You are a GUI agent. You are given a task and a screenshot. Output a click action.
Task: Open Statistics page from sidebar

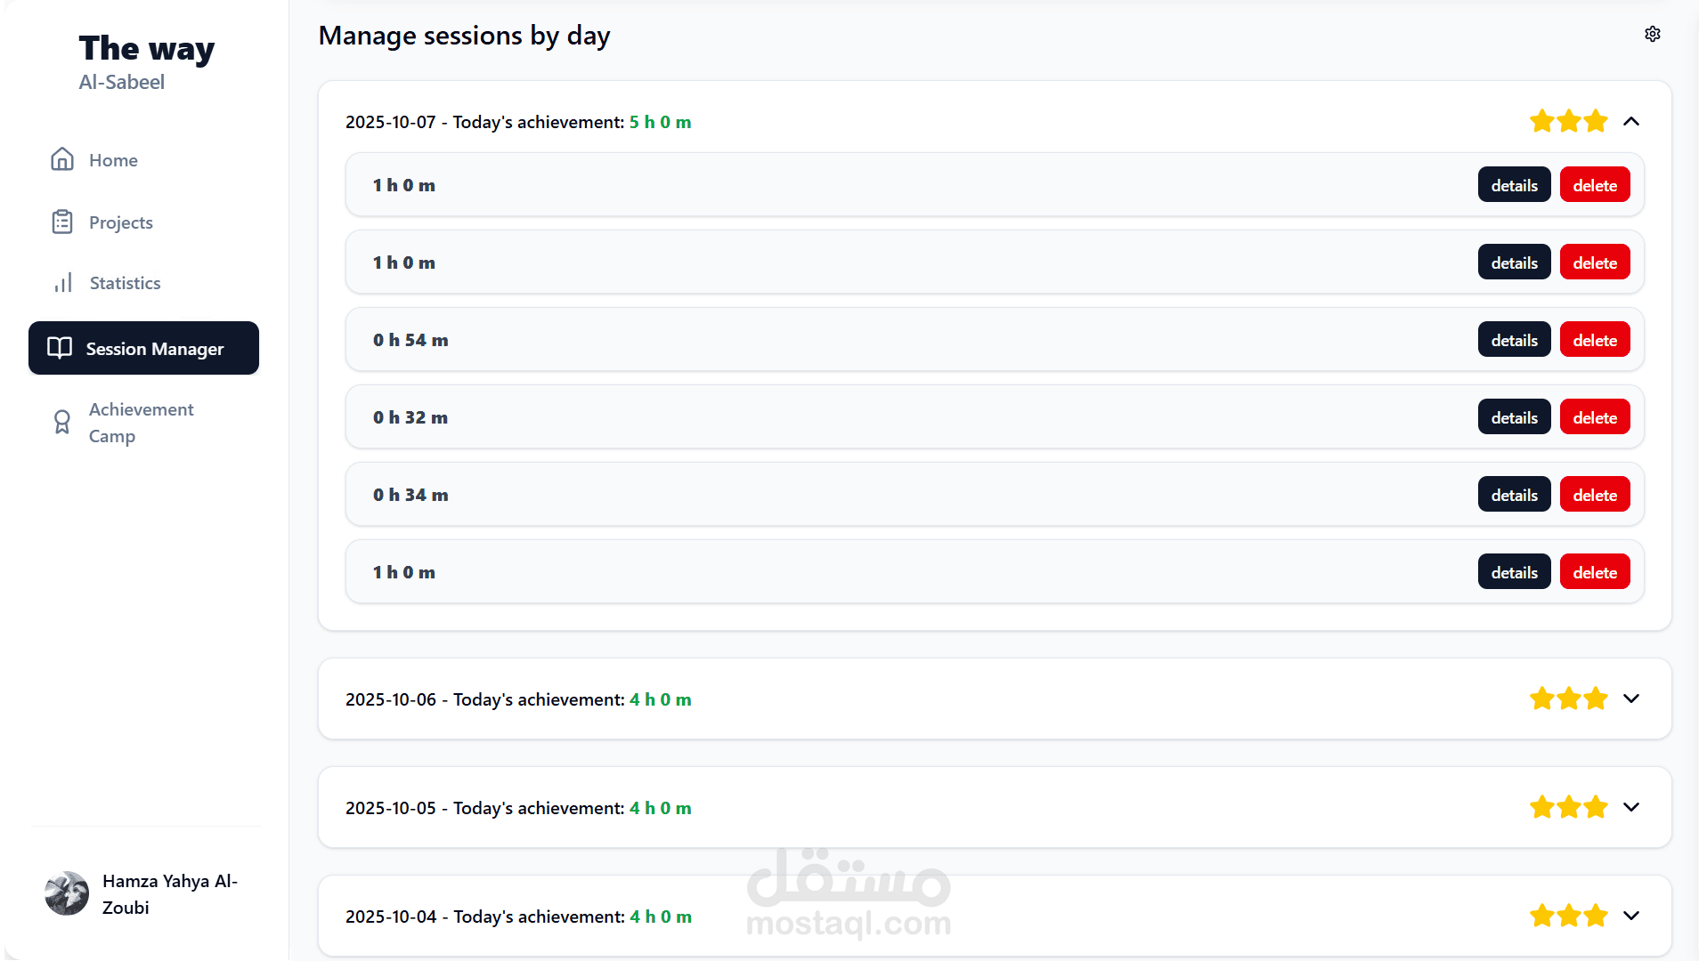pos(143,283)
